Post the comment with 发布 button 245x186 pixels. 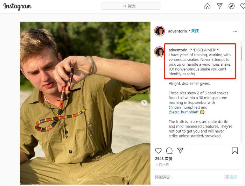233,177
